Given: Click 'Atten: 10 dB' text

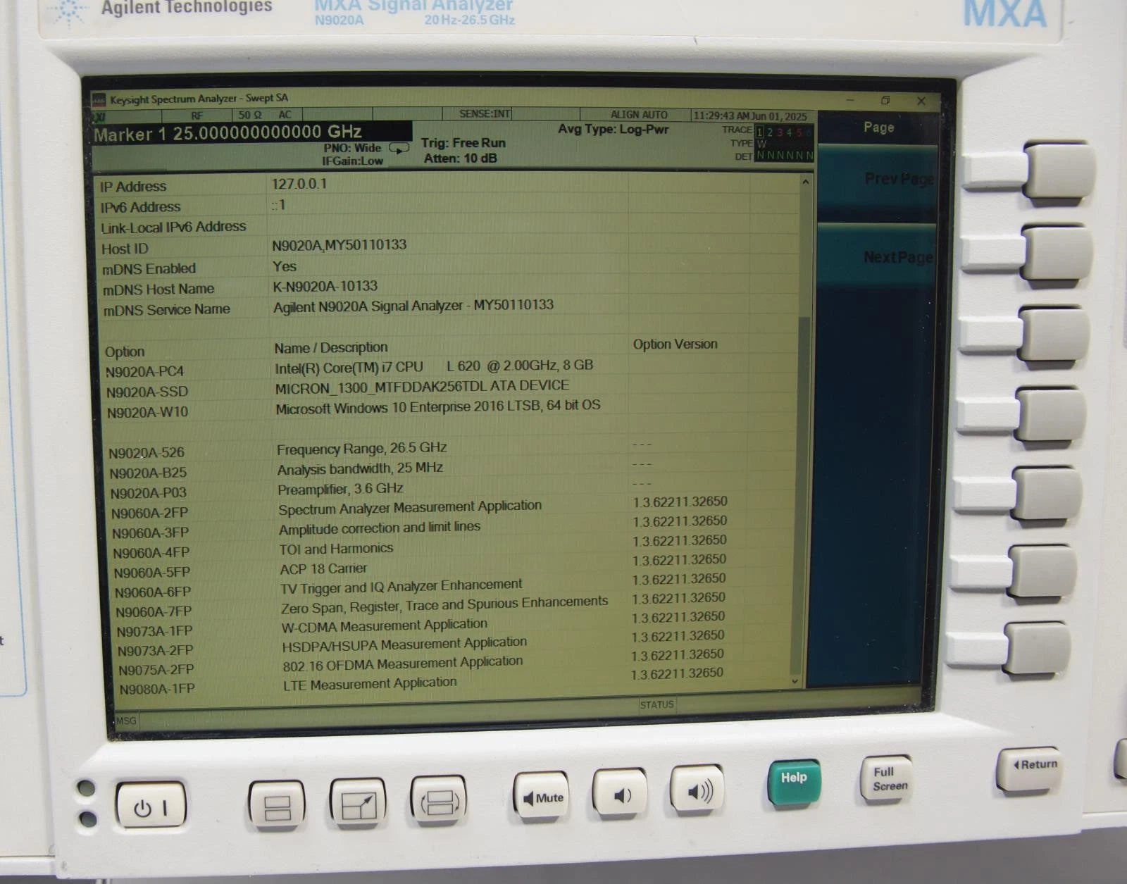Looking at the screenshot, I should [461, 158].
